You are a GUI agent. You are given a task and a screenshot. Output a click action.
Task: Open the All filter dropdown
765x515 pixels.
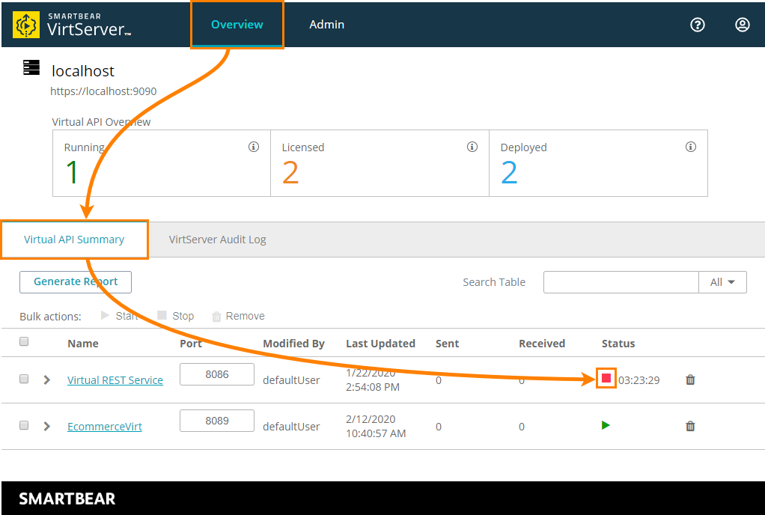click(722, 282)
